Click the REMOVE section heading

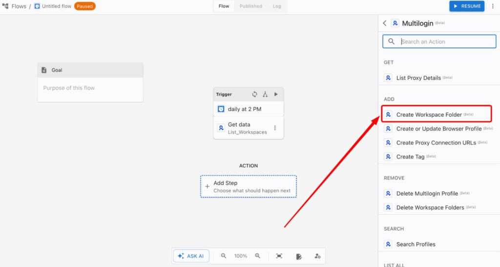pos(394,178)
